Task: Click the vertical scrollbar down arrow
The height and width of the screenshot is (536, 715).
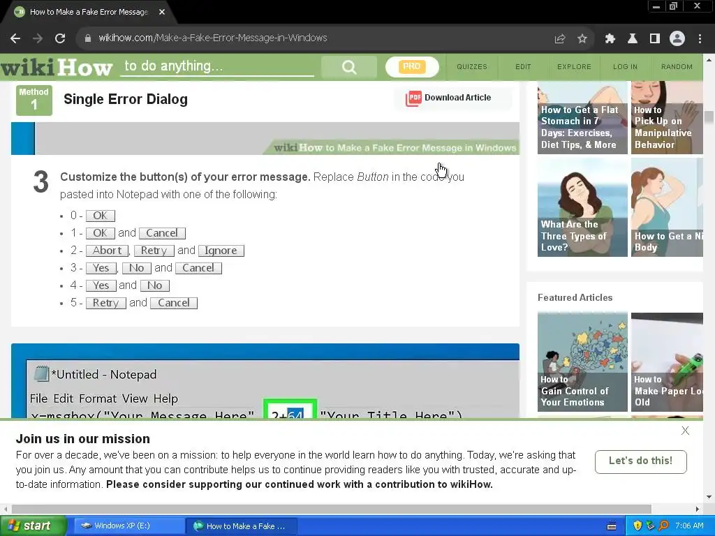Action: (x=709, y=497)
